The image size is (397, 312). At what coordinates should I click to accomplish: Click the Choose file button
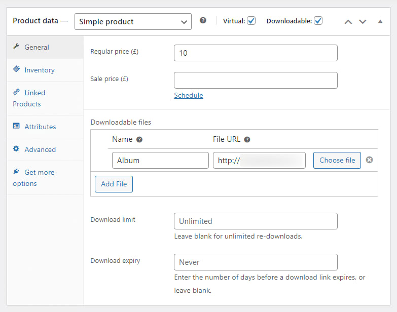337,160
